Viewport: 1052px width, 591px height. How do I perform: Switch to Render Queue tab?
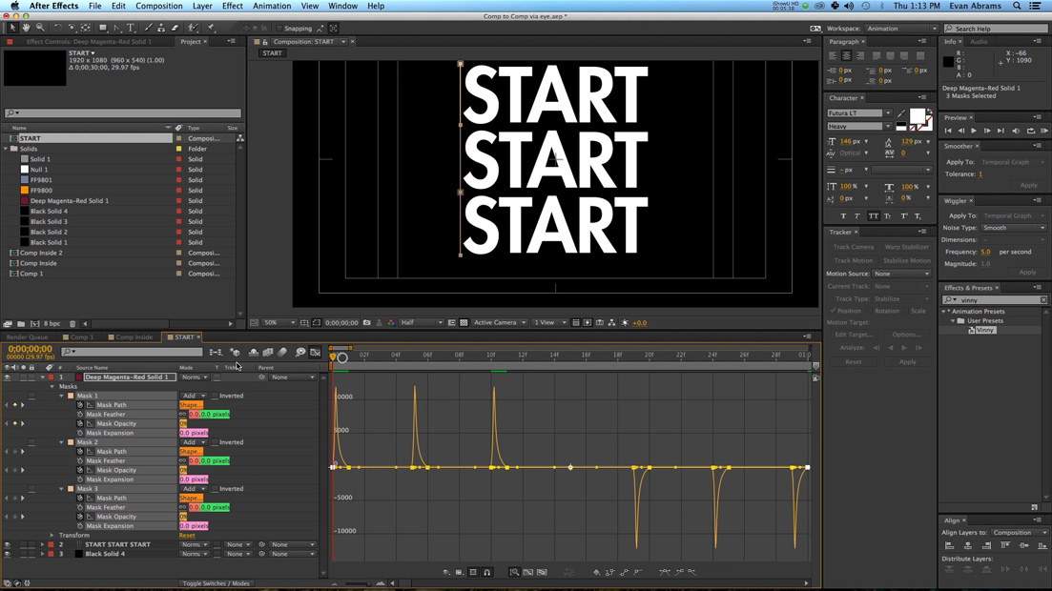point(27,337)
